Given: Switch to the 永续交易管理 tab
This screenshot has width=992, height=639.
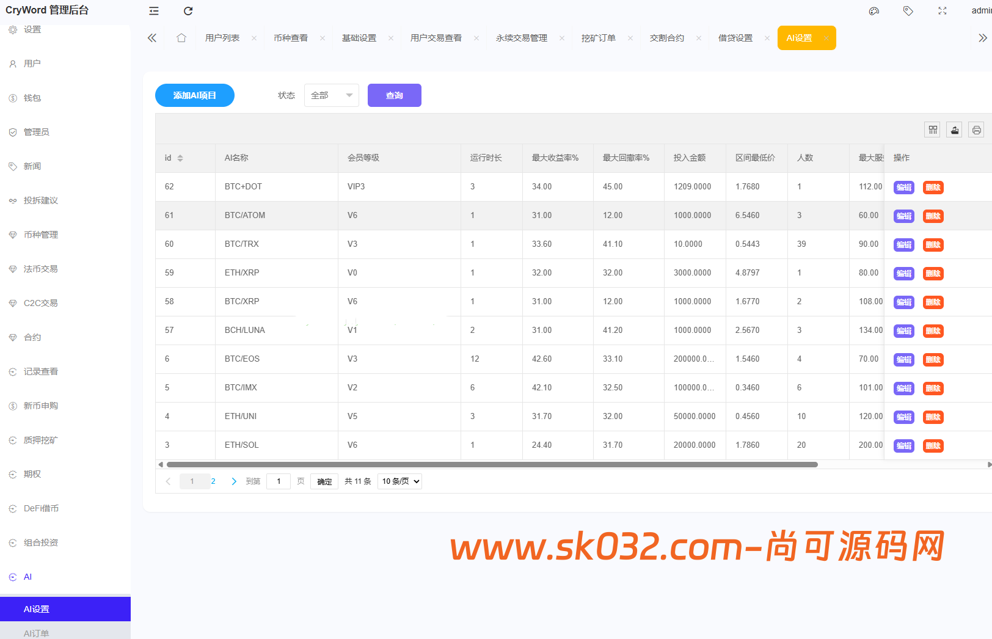Looking at the screenshot, I should [x=522, y=38].
